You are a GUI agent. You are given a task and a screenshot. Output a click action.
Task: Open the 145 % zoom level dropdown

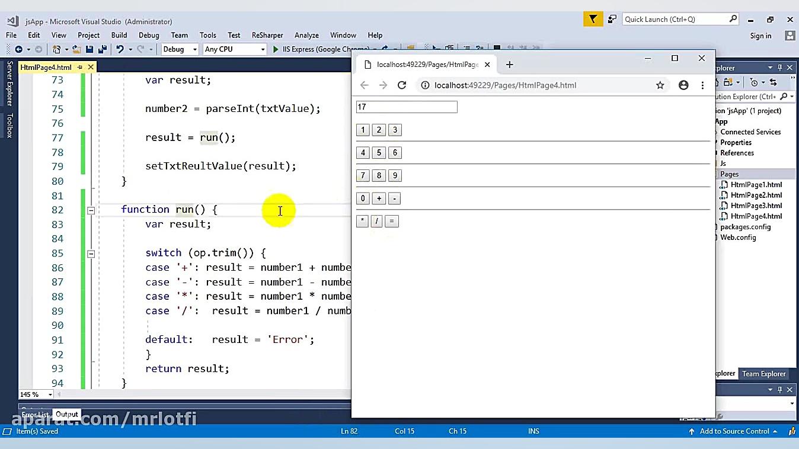coord(50,395)
